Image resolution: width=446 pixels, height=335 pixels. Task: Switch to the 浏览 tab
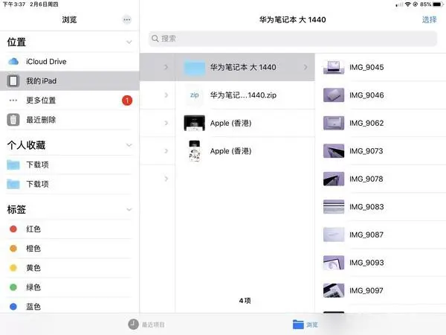[306, 325]
